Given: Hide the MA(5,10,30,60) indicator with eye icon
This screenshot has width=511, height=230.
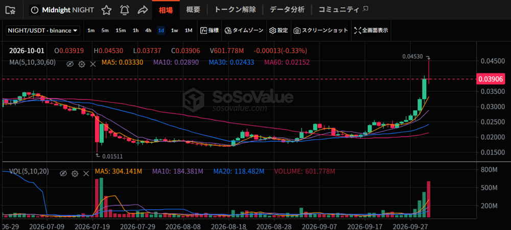Looking at the screenshot, I should [69, 64].
